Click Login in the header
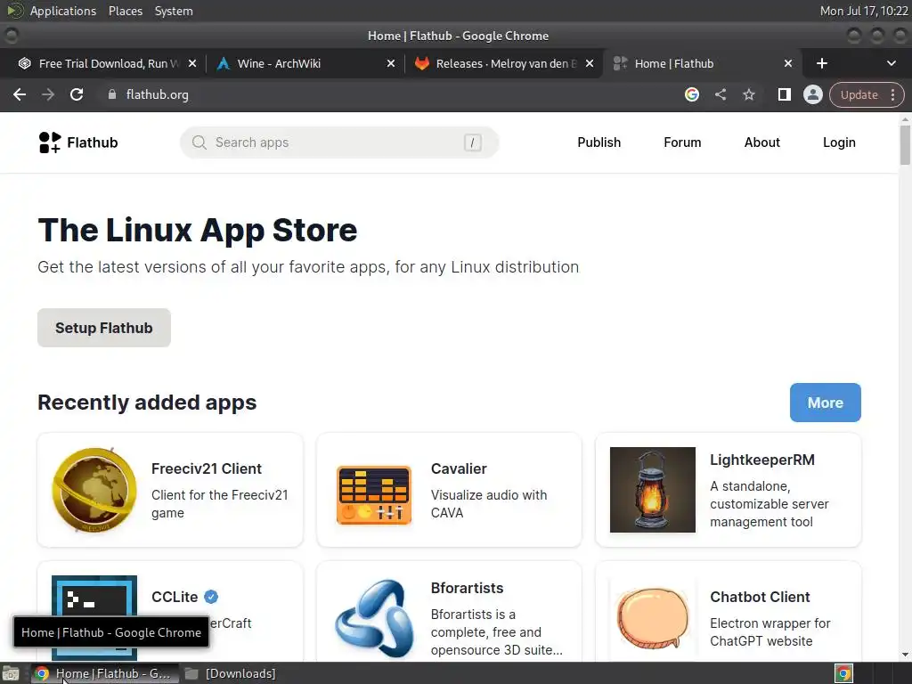This screenshot has height=684, width=912. pyautogui.click(x=839, y=142)
